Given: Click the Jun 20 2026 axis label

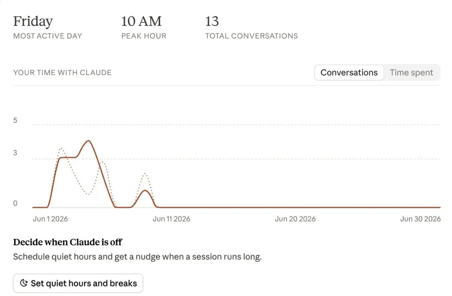Looking at the screenshot, I should tap(295, 219).
